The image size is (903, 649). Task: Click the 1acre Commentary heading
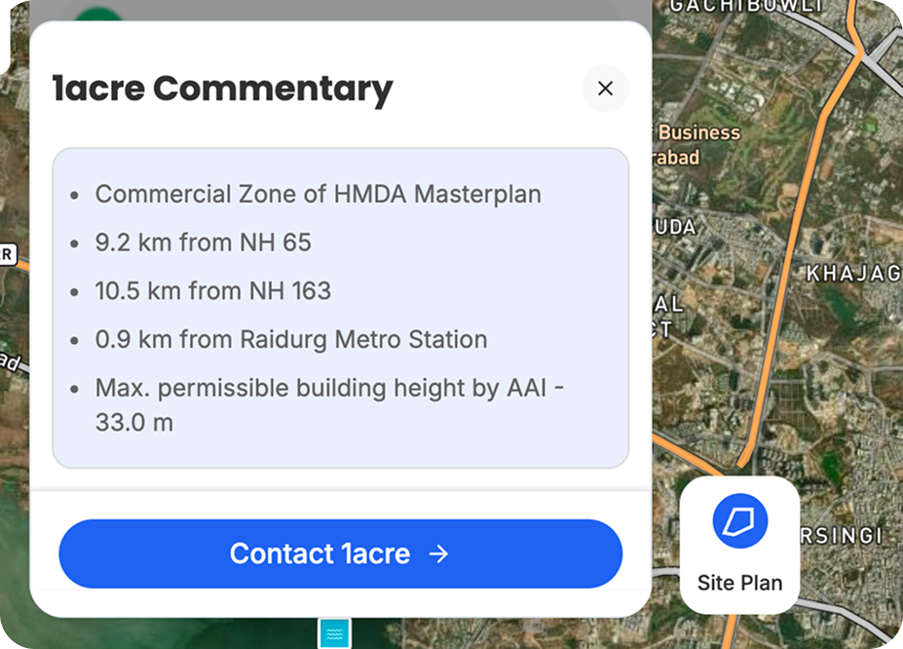pyautogui.click(x=222, y=89)
